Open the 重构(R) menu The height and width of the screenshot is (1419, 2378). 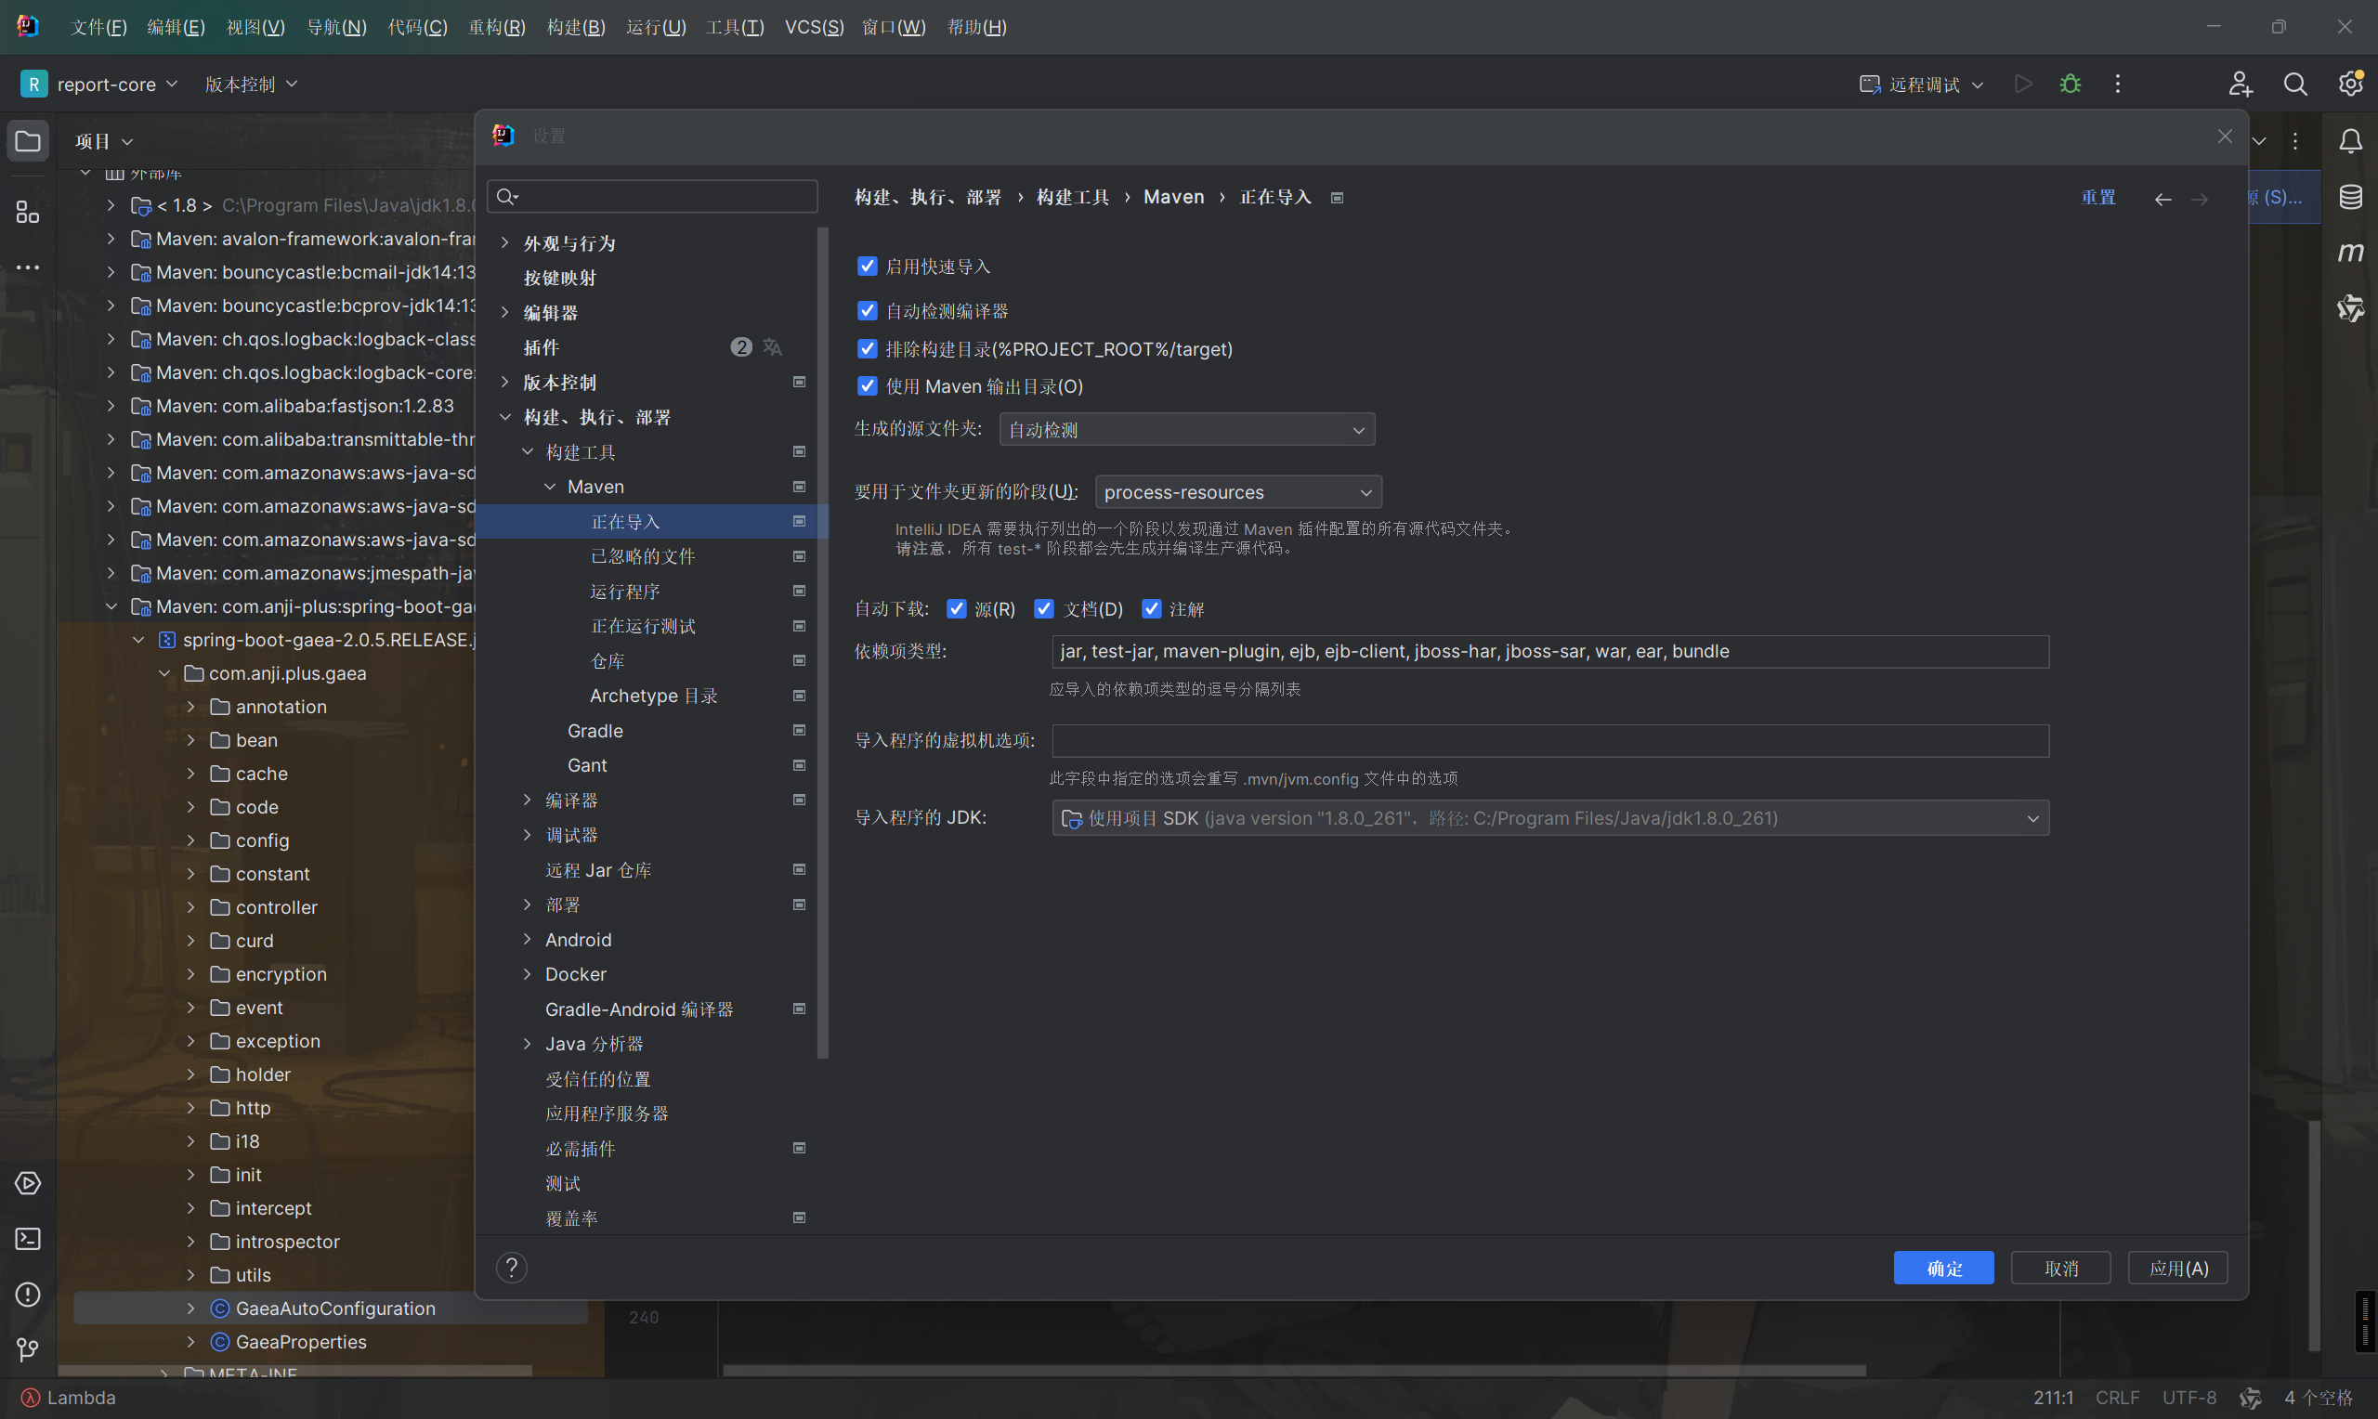tap(497, 27)
